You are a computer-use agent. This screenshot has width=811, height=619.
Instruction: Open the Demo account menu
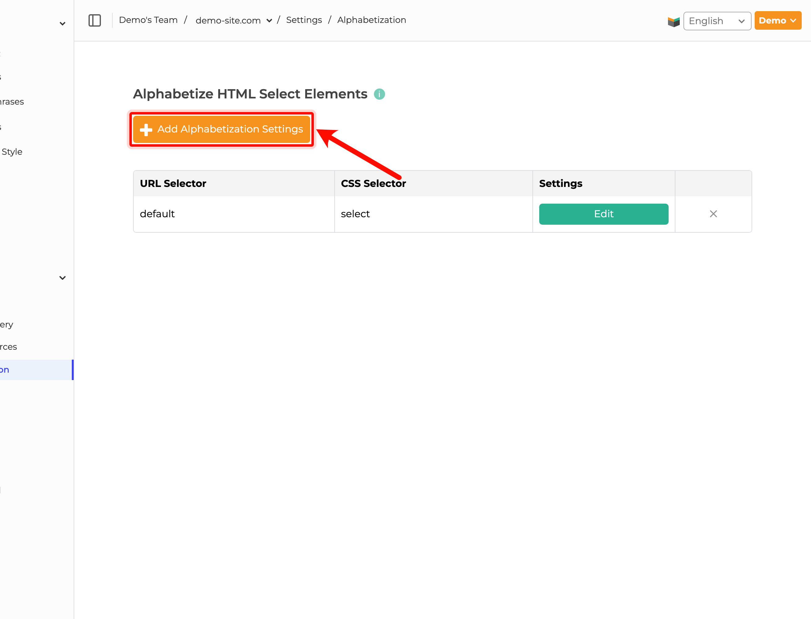point(778,21)
